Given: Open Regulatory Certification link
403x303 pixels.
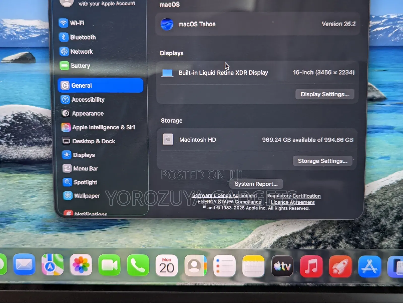Looking at the screenshot, I should point(293,196).
